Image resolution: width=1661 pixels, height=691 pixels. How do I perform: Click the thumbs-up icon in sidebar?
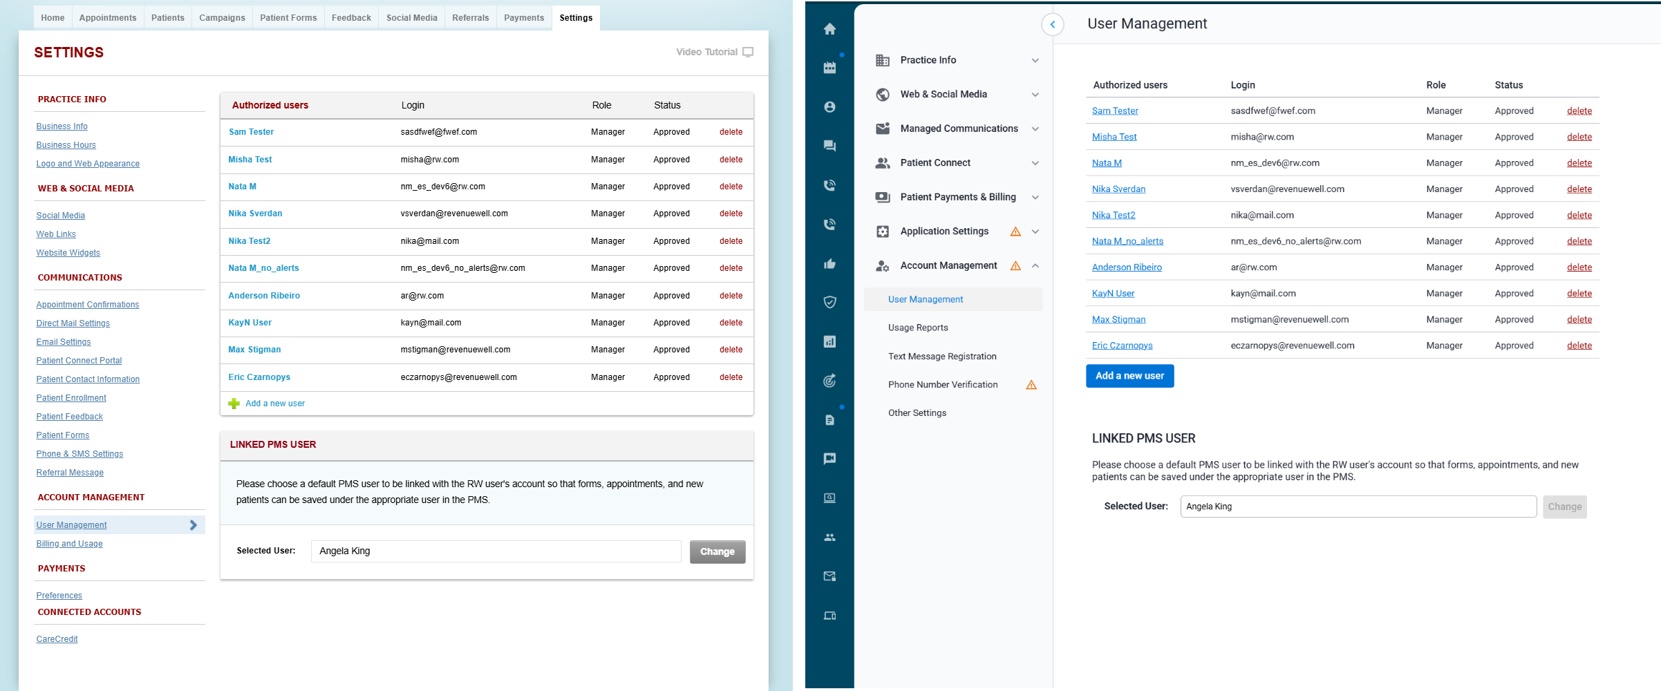pyautogui.click(x=829, y=263)
